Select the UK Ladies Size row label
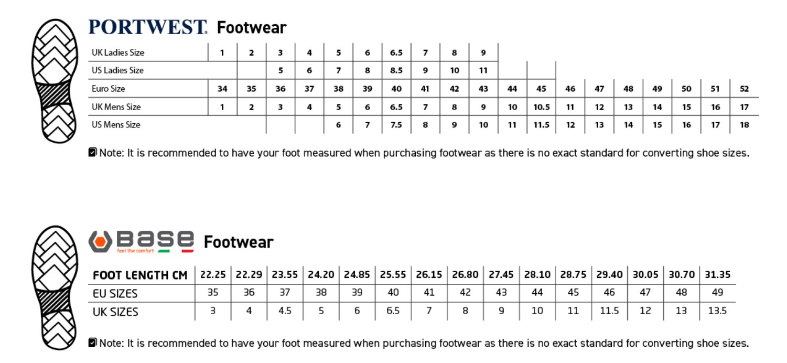The image size is (787, 363). coord(118,52)
